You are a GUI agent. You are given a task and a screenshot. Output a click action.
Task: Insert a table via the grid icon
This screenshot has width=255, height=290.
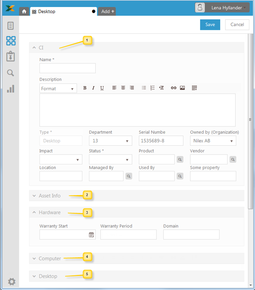[x=194, y=88]
